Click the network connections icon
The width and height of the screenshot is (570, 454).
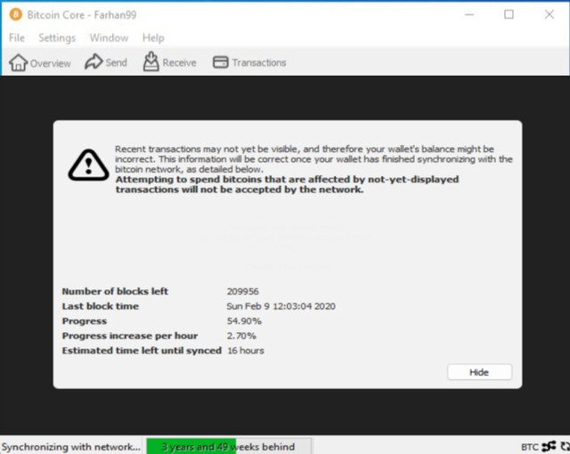[x=549, y=446]
